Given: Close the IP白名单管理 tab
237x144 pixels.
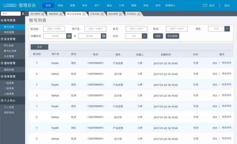Looking at the screenshot, I should 84,14.
